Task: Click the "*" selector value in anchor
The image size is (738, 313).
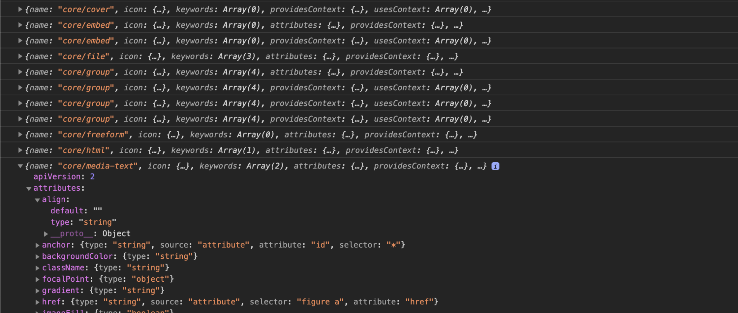Action: (x=394, y=245)
